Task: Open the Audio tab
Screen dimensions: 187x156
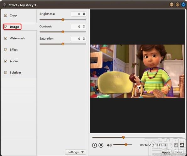Action: point(14,61)
